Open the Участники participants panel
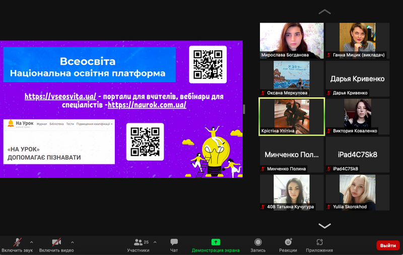The width and height of the screenshot is (403, 255). click(138, 245)
